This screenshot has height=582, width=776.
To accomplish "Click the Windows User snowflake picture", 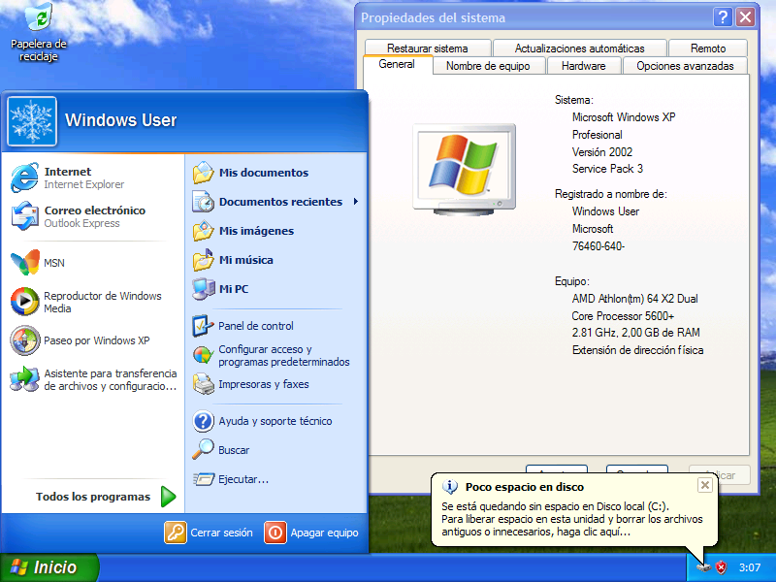I will 32,121.
